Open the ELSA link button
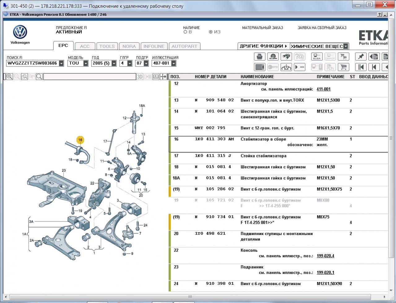Image resolution: width=396 pixels, height=303 pixels. pos(317,57)
